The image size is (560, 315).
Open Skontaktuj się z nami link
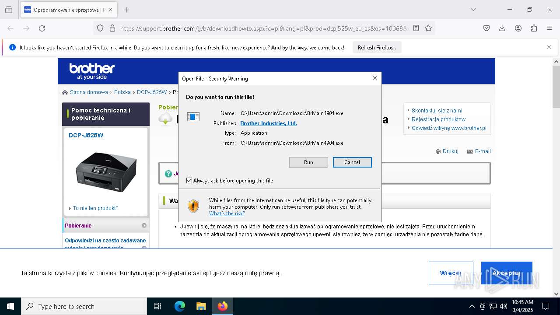437,111
